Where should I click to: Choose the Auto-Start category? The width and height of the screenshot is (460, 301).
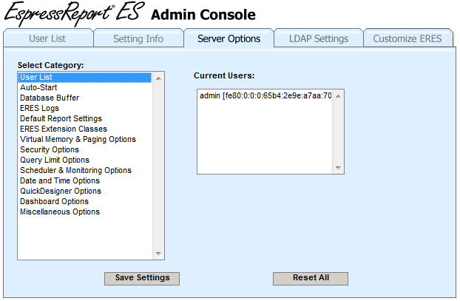pyautogui.click(x=85, y=87)
